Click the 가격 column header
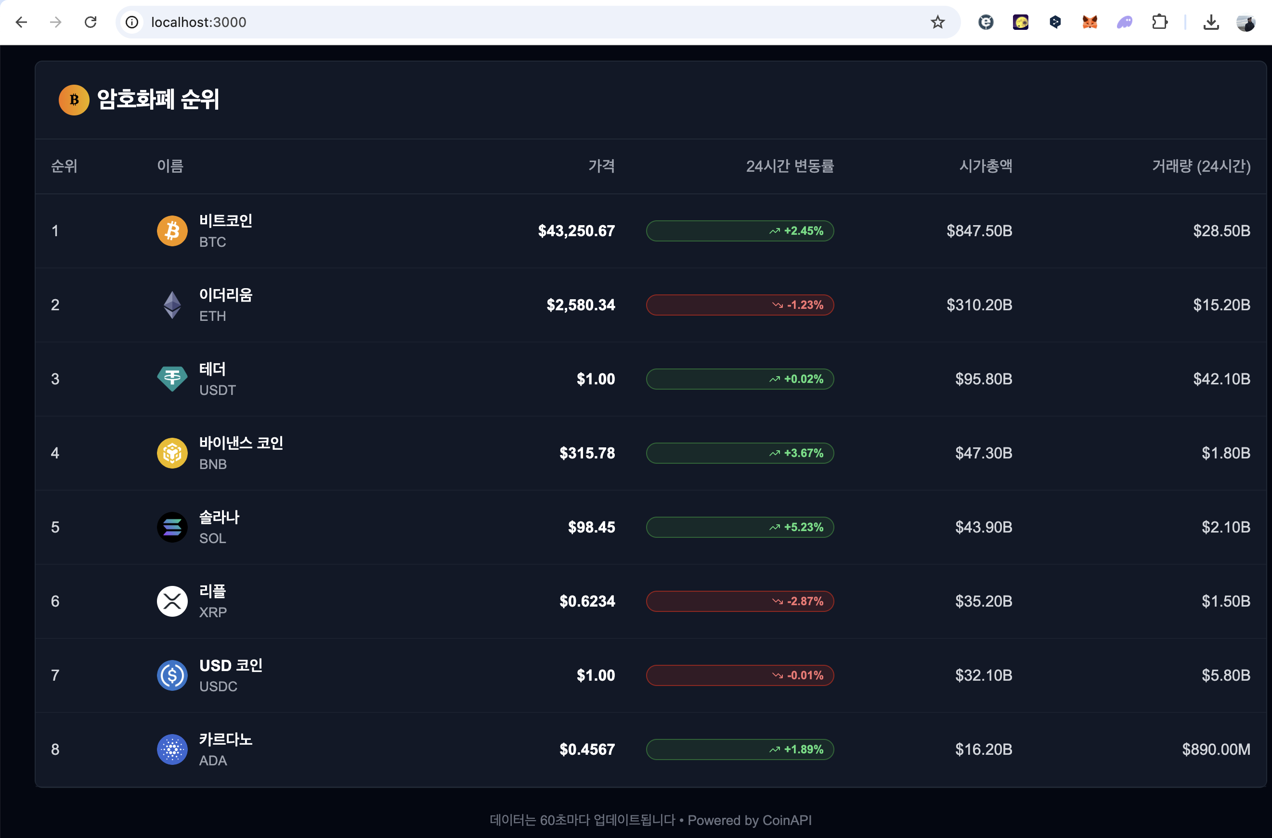Image resolution: width=1272 pixels, height=838 pixels. 601,166
